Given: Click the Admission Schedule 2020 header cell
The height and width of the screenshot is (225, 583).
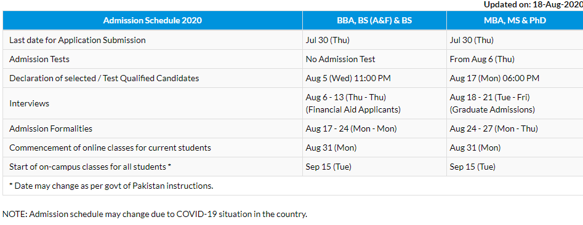Looking at the screenshot, I should 153,20.
